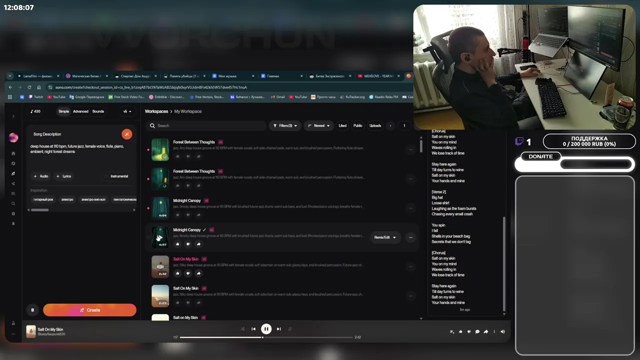Expand the collapsed sidebar chevron

[13, 116]
